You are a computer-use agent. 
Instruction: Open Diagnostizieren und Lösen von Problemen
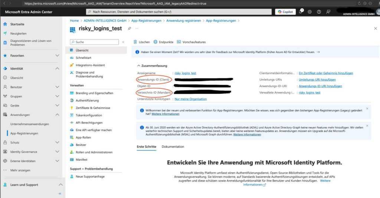click(31, 43)
